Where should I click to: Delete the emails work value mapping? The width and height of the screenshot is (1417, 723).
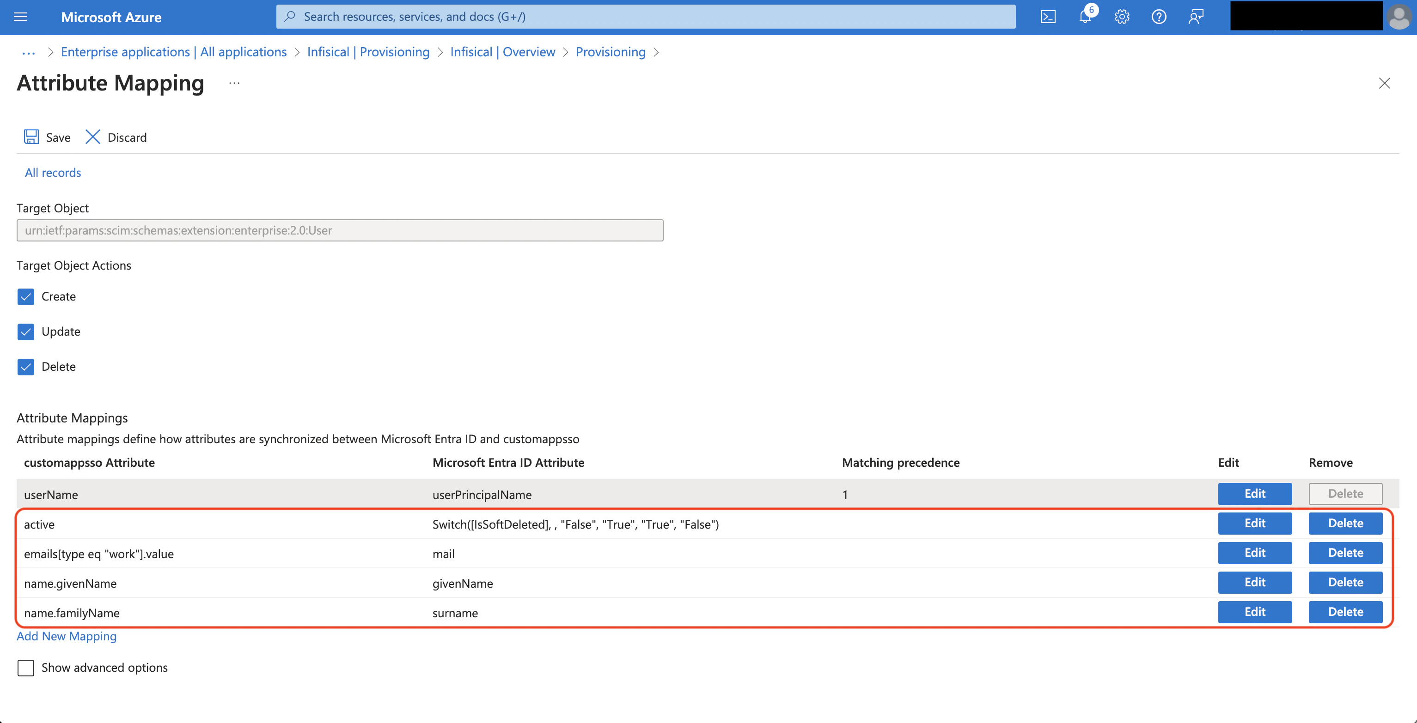pyautogui.click(x=1345, y=553)
